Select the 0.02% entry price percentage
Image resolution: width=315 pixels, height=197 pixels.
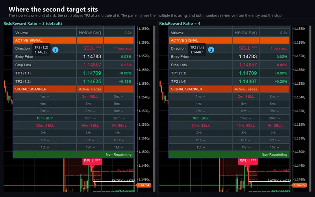pyautogui.click(x=282, y=57)
